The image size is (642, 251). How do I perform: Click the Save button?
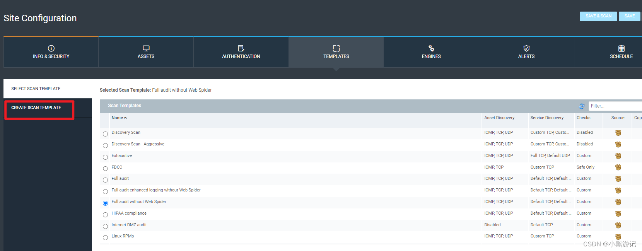coord(630,16)
